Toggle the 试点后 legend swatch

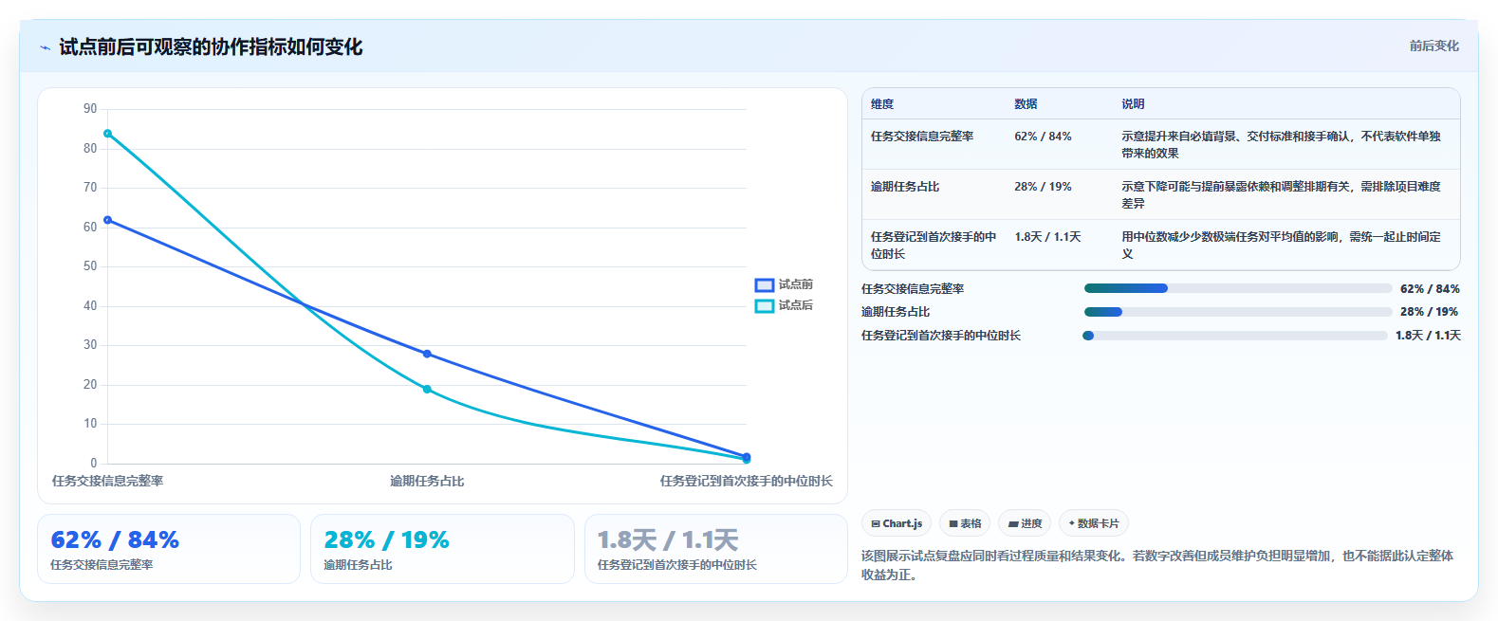[x=765, y=306]
